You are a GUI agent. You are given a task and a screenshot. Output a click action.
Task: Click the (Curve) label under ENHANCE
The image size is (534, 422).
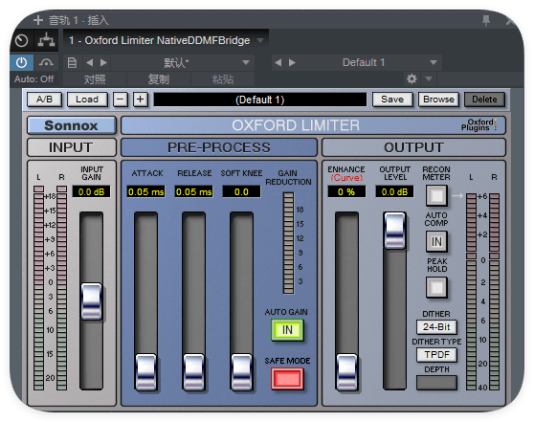click(x=346, y=178)
